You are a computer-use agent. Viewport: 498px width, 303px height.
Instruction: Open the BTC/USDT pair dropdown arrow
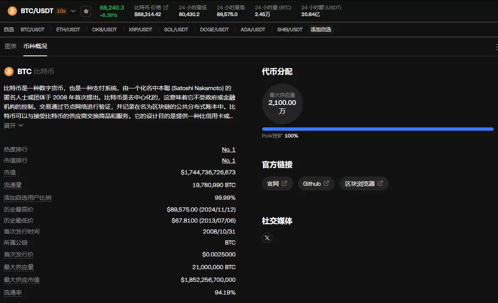(72, 11)
